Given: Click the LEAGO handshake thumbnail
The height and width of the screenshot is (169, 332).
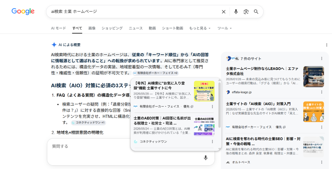Looking at the screenshot, I should [x=314, y=77].
